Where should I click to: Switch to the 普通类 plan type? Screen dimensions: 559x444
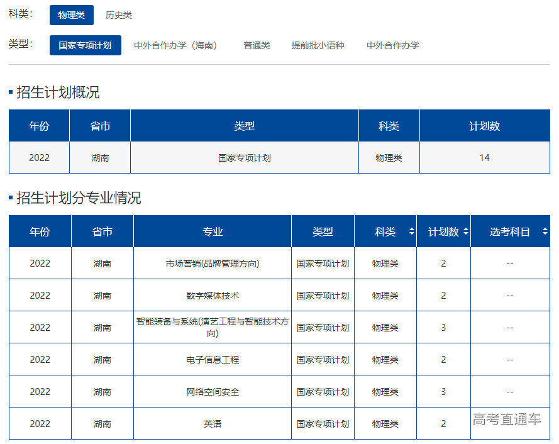pos(256,45)
